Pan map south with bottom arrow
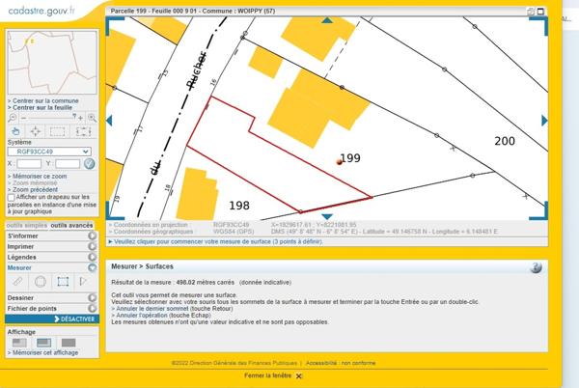579x388 pixels. 327,216
